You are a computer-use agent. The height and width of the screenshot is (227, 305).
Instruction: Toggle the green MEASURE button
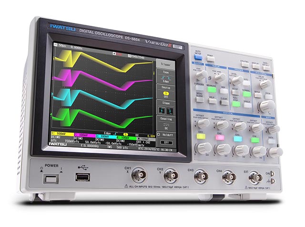coord(212,90)
